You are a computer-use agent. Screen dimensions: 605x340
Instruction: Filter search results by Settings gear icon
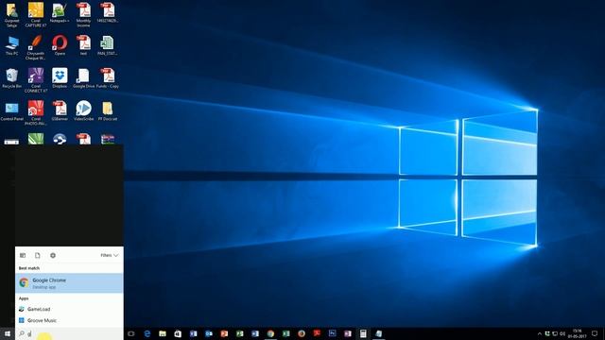[x=53, y=255]
